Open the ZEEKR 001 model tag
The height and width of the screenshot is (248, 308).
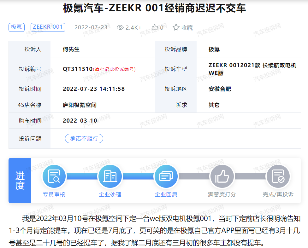pyautogui.click(x=48, y=27)
